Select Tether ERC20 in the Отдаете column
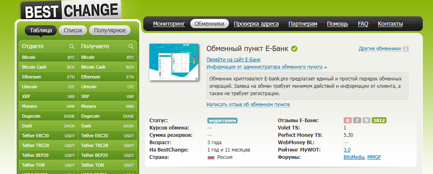Viewport: 433px width, 174px height. pyautogui.click(x=48, y=136)
